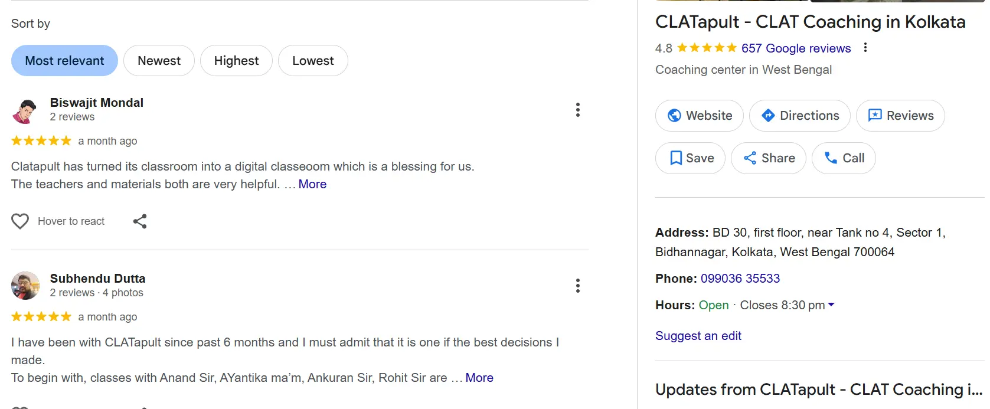Screen dimensions: 990x409
Task: Call CLATapult using the Call icon
Action: click(830, 158)
